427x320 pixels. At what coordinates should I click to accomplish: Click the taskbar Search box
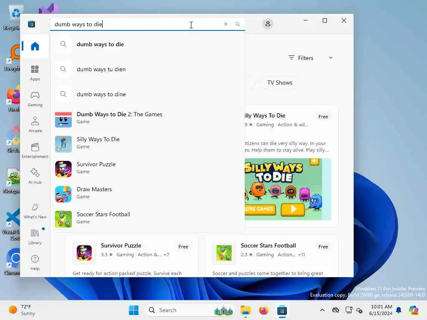[x=190, y=310]
